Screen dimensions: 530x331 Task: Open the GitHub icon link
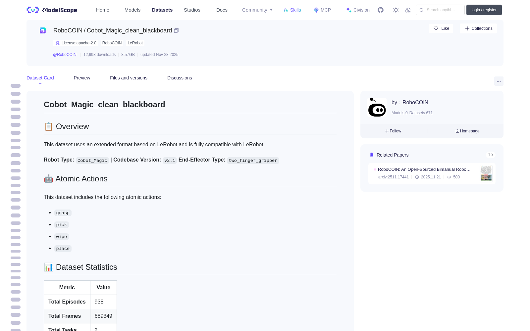(381, 10)
